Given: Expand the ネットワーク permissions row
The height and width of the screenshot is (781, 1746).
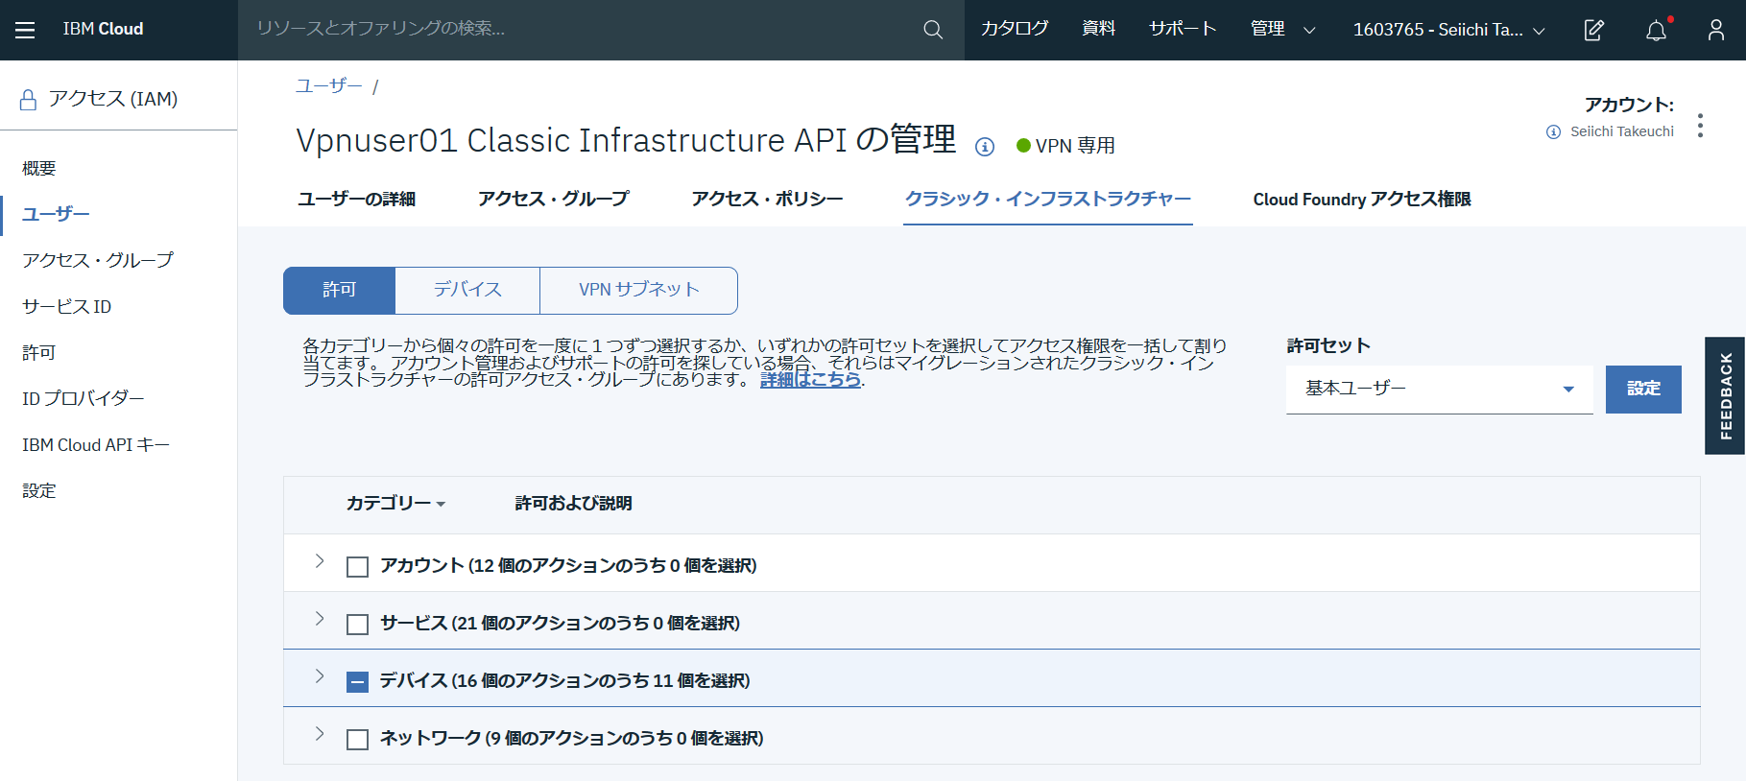Looking at the screenshot, I should coord(320,734).
